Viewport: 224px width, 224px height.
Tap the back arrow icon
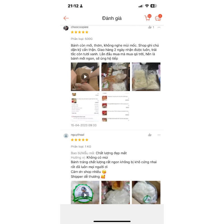(66, 18)
